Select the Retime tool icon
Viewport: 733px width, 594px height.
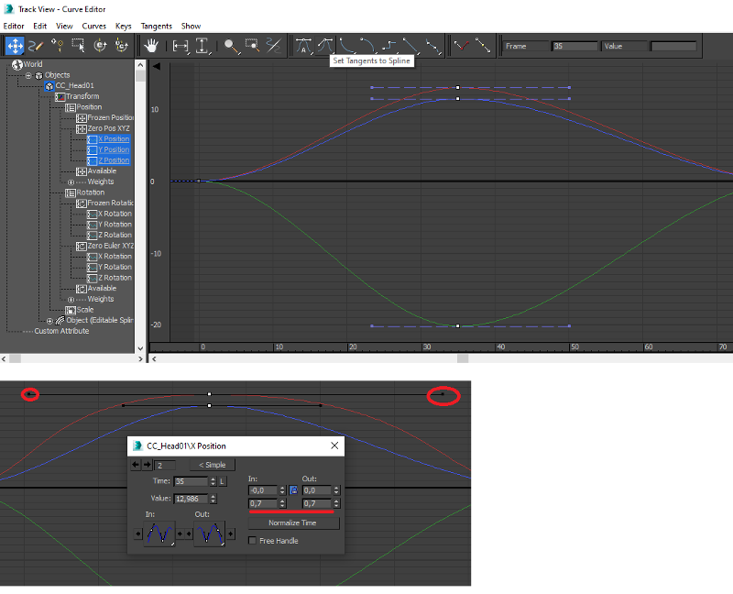click(100, 46)
